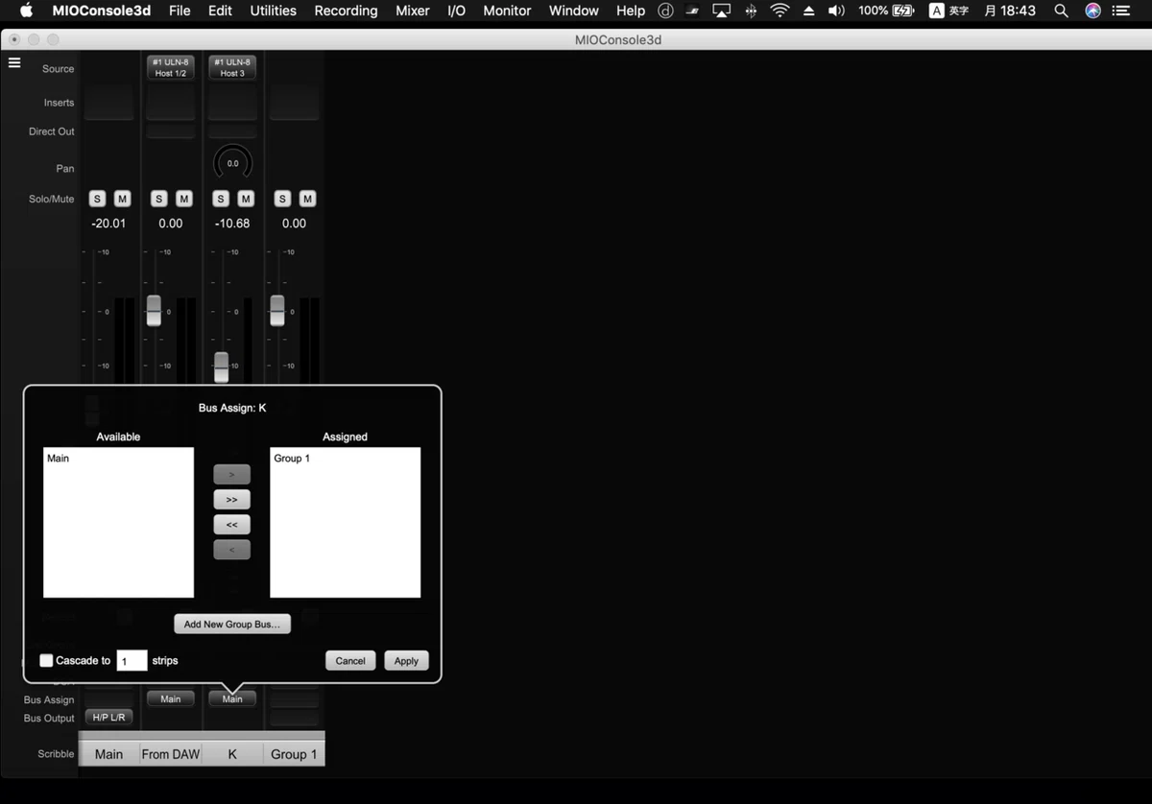The image size is (1152, 804).
Task: Open the Window menu
Action: click(x=574, y=11)
